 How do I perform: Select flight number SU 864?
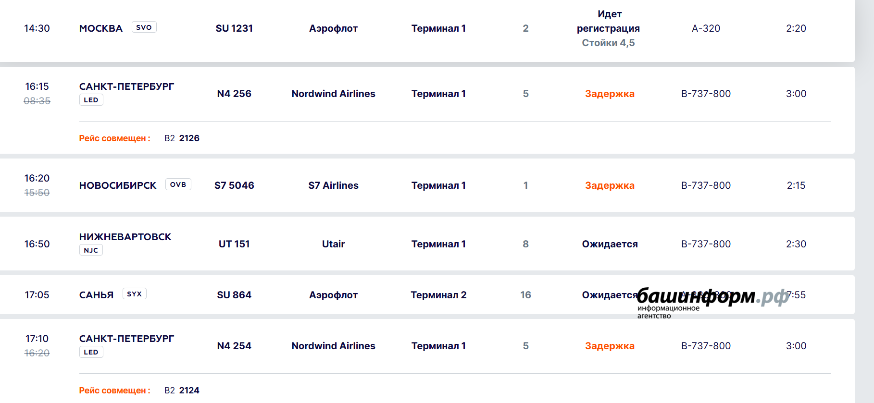pos(234,295)
